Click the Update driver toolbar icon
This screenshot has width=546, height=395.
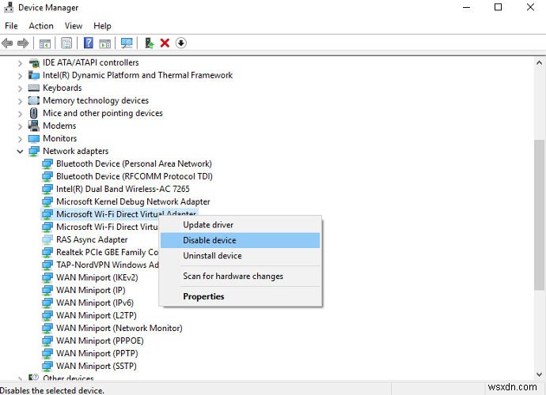(x=150, y=43)
